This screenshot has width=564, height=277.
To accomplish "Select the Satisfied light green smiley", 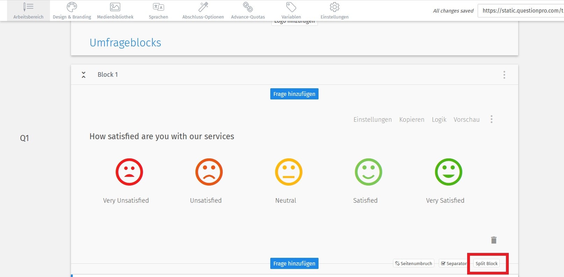I will 369,172.
